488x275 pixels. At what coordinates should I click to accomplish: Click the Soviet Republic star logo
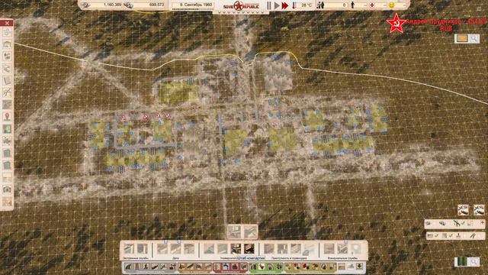point(239,6)
